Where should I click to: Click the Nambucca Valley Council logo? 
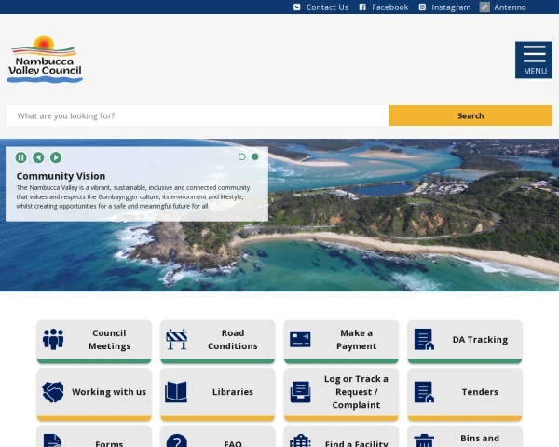pyautogui.click(x=45, y=60)
